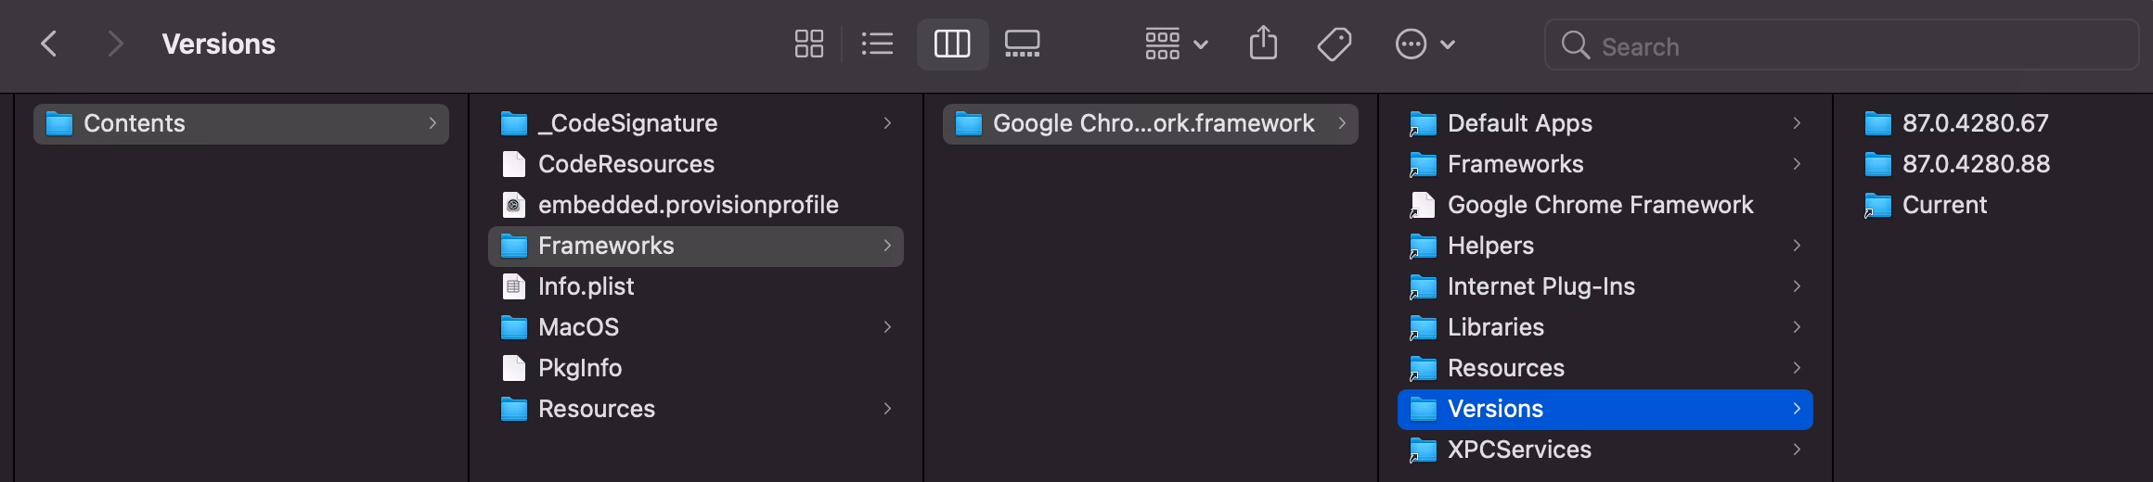The height and width of the screenshot is (482, 2153).
Task: Switch to list view
Action: [877, 44]
